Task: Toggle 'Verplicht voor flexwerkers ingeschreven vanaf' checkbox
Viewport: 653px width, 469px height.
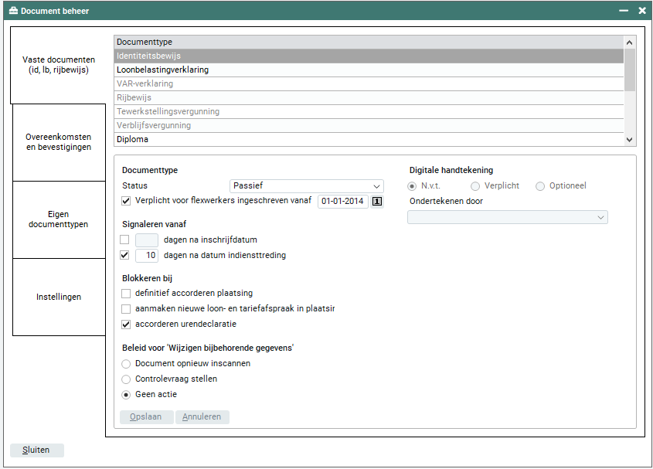Action: (127, 201)
